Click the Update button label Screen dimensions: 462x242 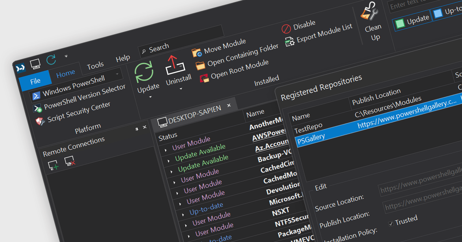click(x=148, y=88)
